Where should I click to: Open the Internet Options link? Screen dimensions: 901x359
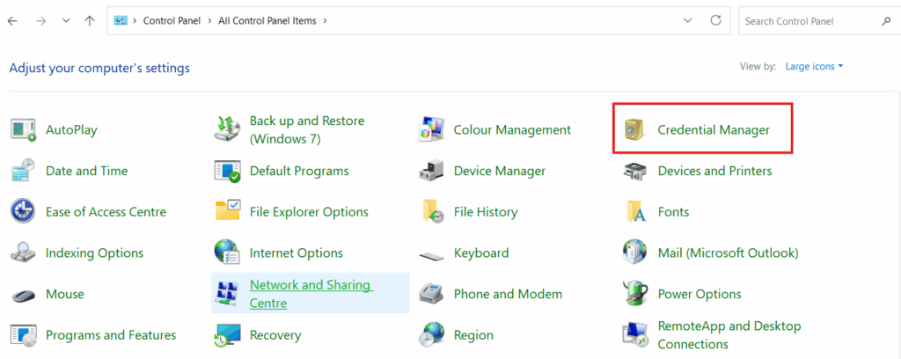[x=297, y=253]
